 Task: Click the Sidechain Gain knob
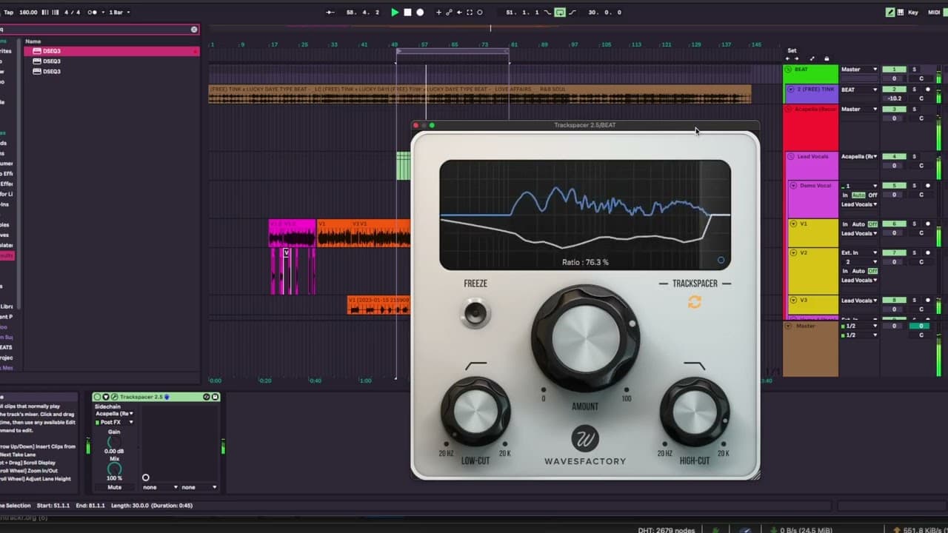(114, 442)
